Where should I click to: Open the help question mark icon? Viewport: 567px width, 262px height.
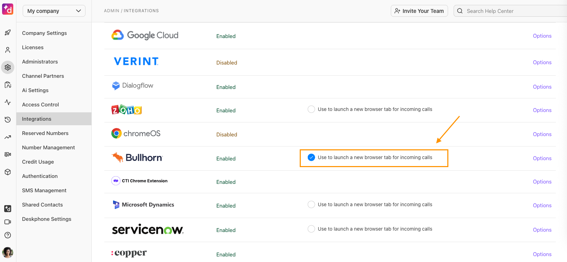pyautogui.click(x=8, y=235)
